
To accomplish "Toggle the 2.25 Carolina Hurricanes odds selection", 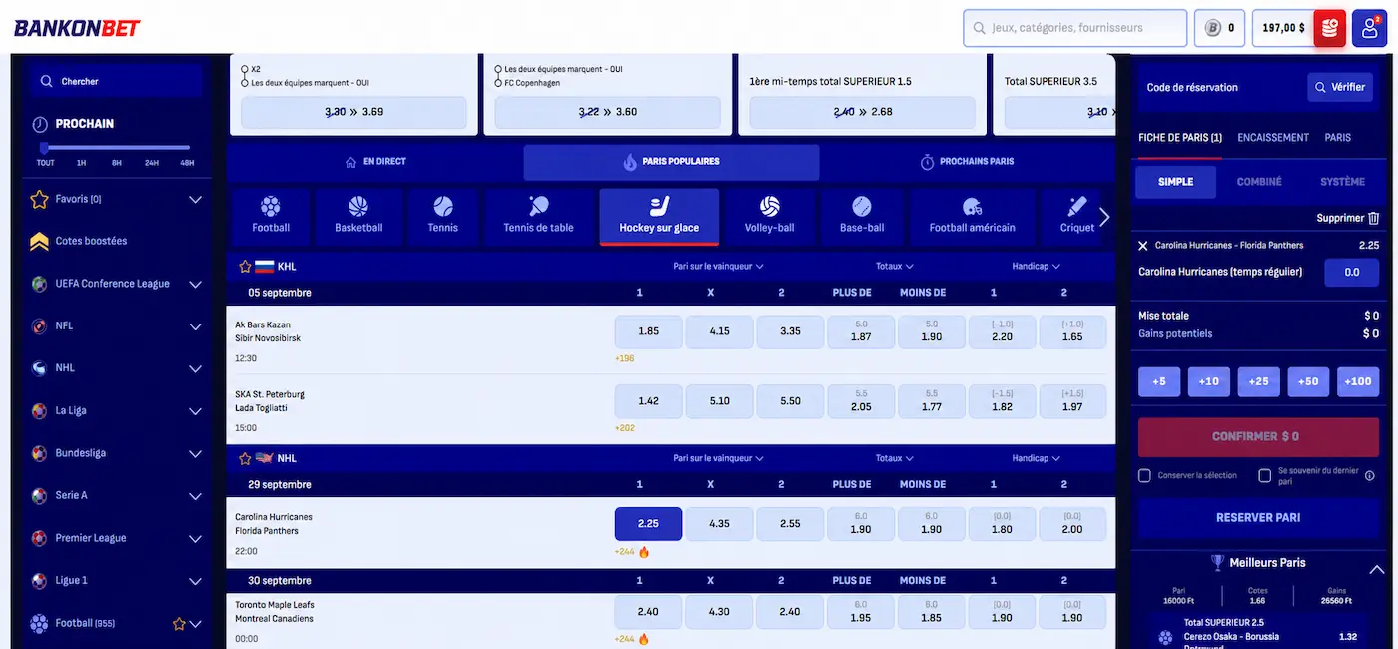I will [648, 524].
